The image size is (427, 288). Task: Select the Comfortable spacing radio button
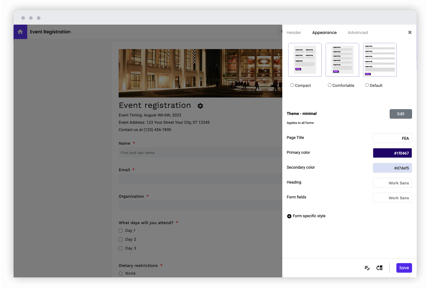pyautogui.click(x=329, y=85)
